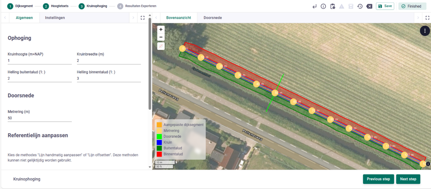
Task: Open the map three-dot options menu
Action: click(x=425, y=31)
